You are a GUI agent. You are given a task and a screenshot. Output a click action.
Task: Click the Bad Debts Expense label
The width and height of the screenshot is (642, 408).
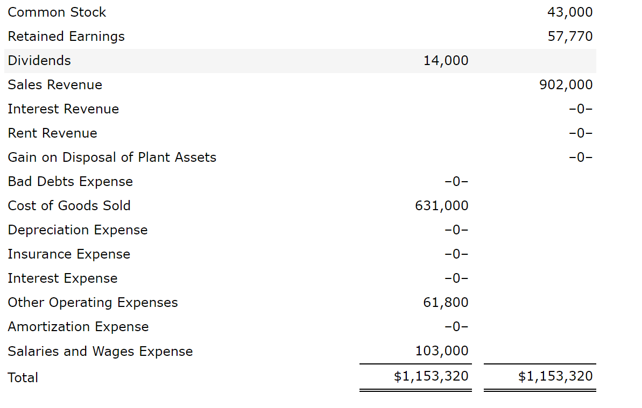pos(70,182)
